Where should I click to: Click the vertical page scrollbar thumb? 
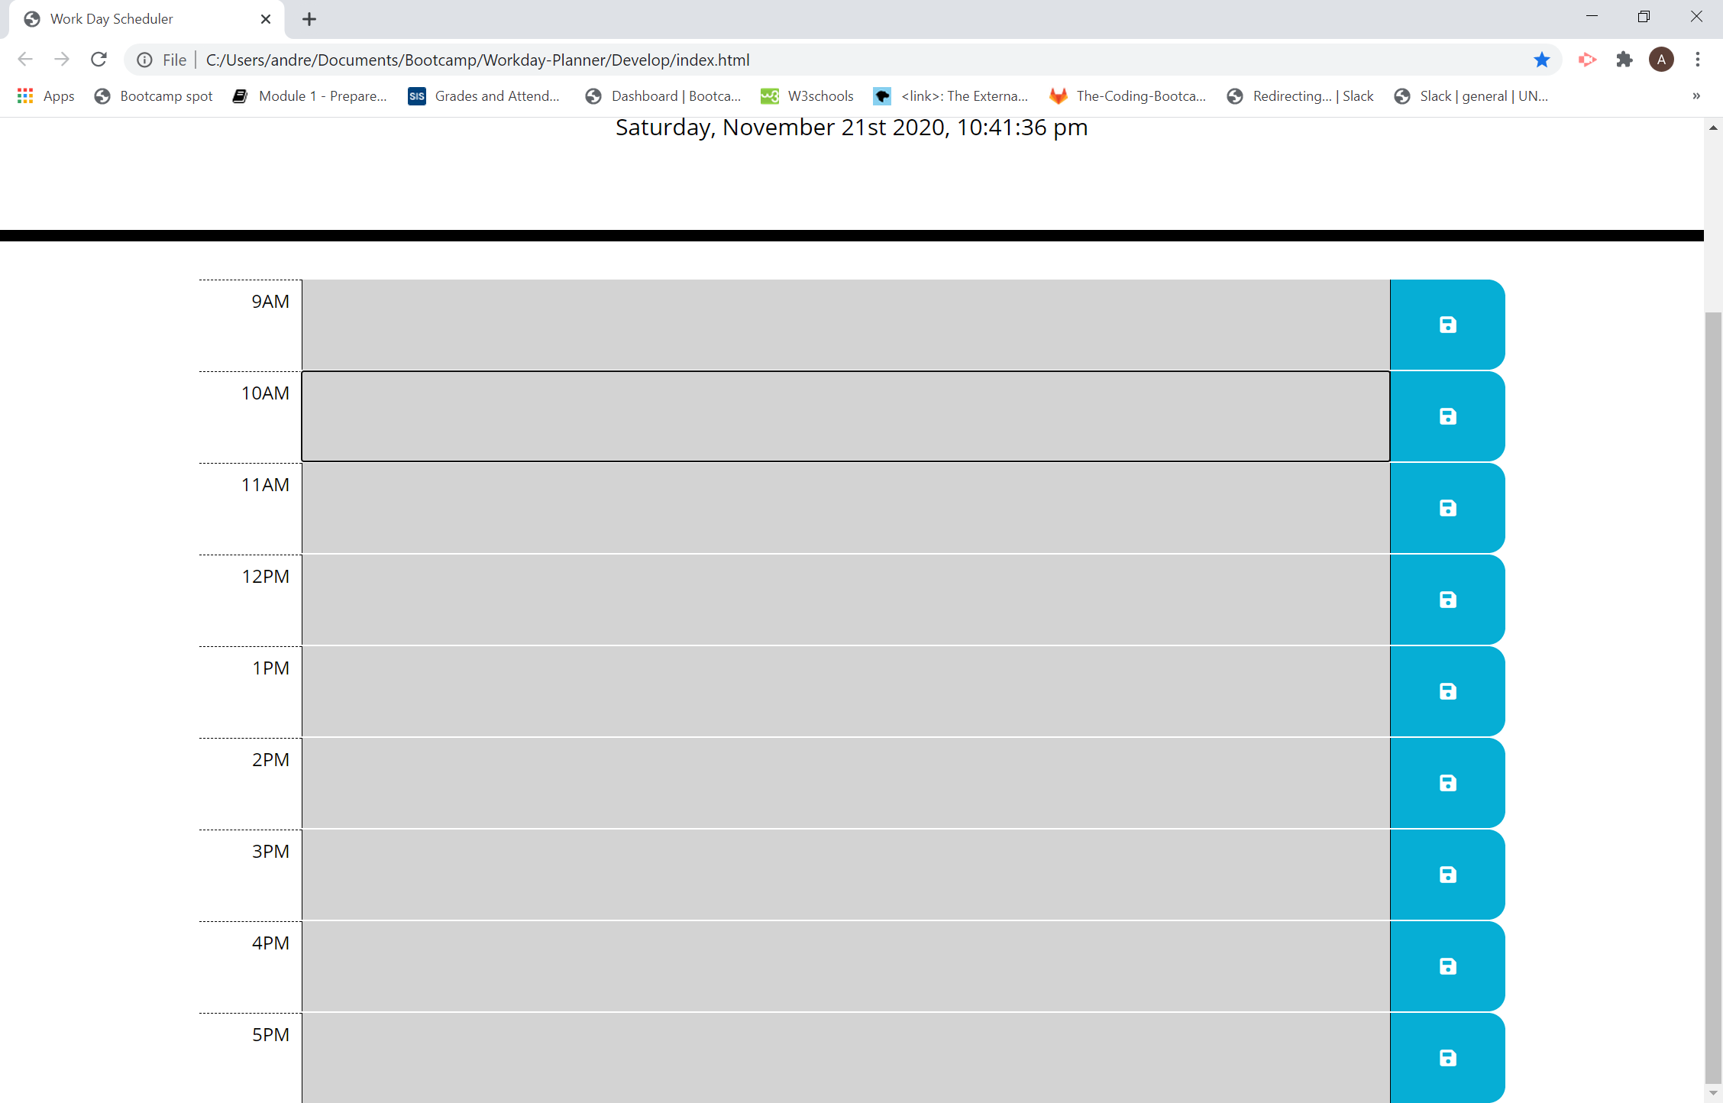click(1713, 697)
